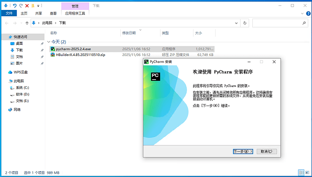Screen dimensions: 312x177
Task: Open the 应用程序工具 tab
Action: tap(75, 13)
